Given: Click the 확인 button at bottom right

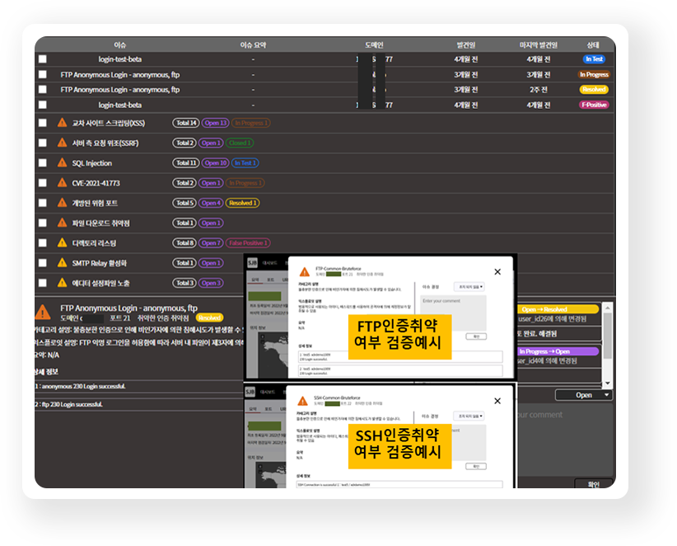Looking at the screenshot, I should click(593, 485).
